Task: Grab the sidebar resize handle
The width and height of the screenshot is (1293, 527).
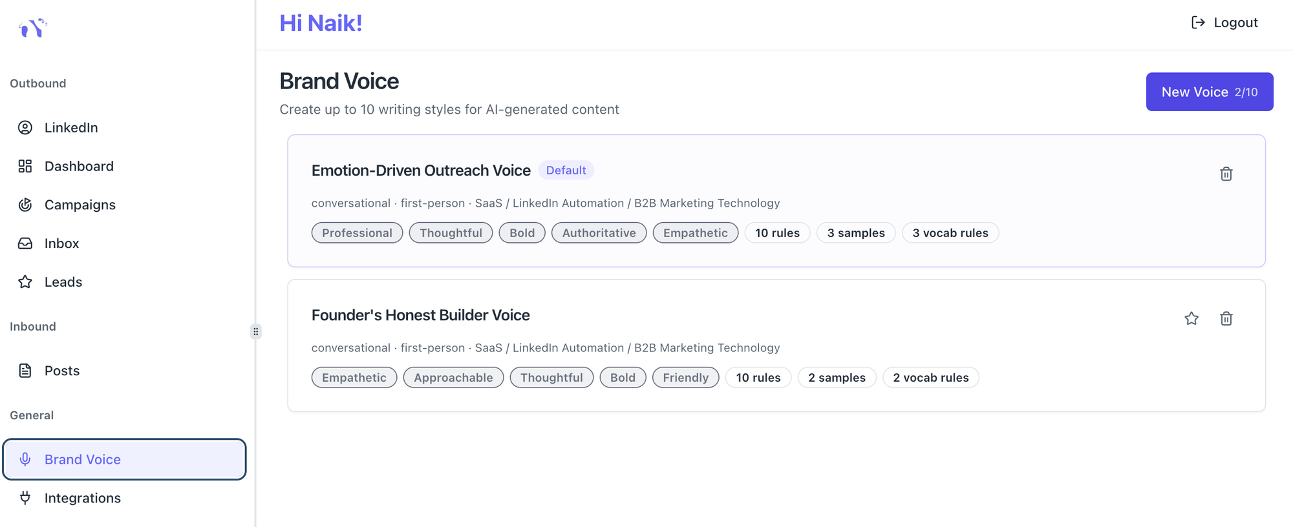Action: (256, 331)
